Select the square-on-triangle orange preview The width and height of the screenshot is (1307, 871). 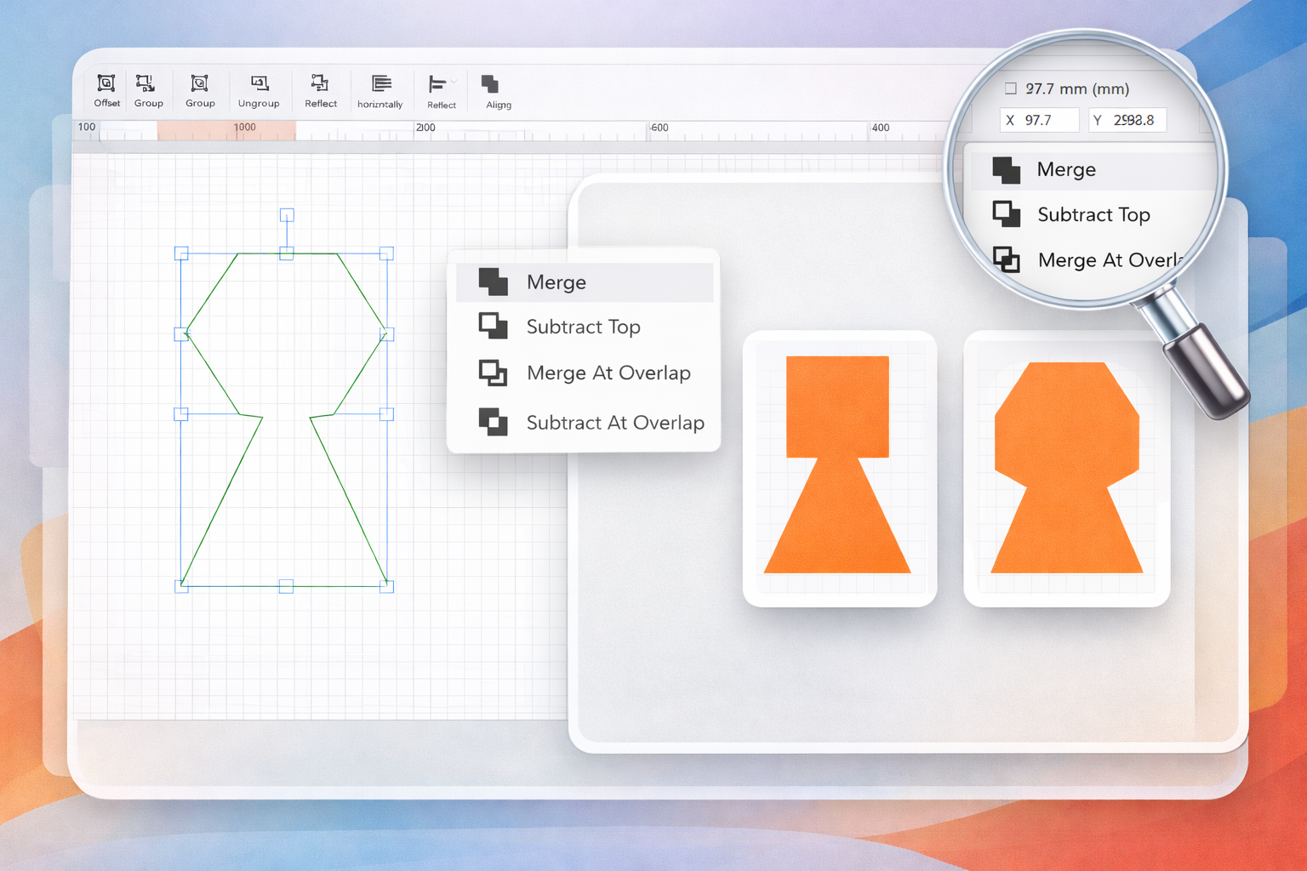point(838,467)
